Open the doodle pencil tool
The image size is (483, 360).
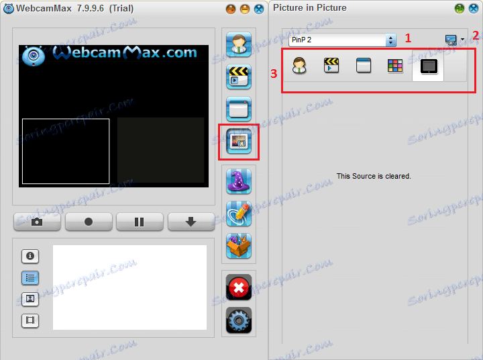[x=239, y=214]
